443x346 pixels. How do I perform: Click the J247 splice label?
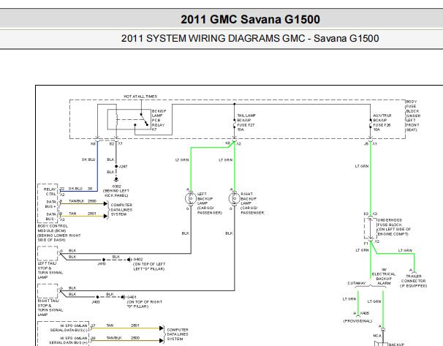[x=123, y=167]
